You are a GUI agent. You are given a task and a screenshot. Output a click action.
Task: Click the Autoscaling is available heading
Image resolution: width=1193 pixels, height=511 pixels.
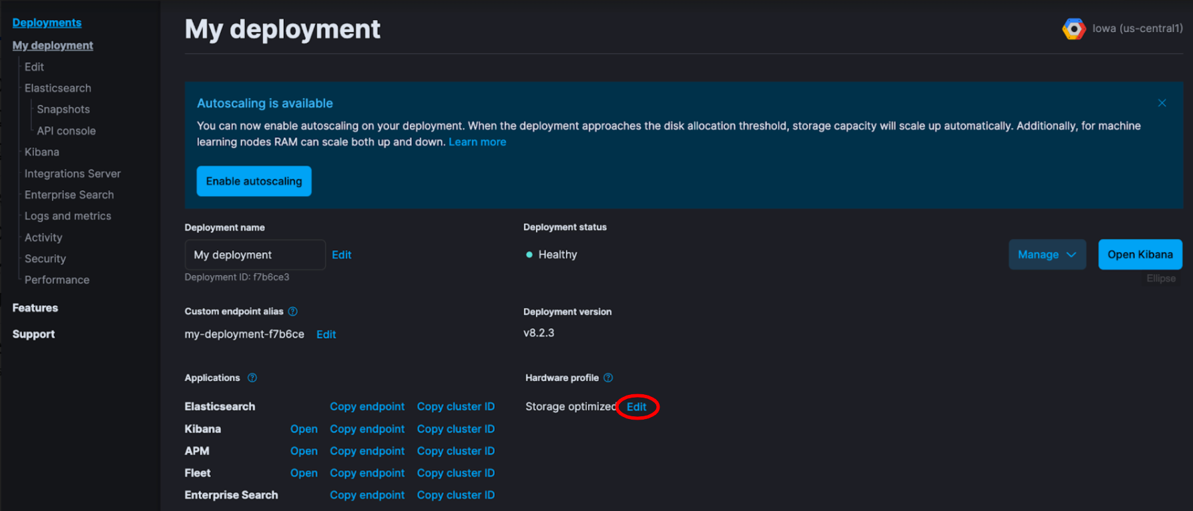point(264,103)
